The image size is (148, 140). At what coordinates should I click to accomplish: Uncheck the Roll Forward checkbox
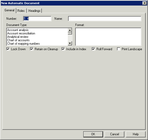(x=93, y=49)
